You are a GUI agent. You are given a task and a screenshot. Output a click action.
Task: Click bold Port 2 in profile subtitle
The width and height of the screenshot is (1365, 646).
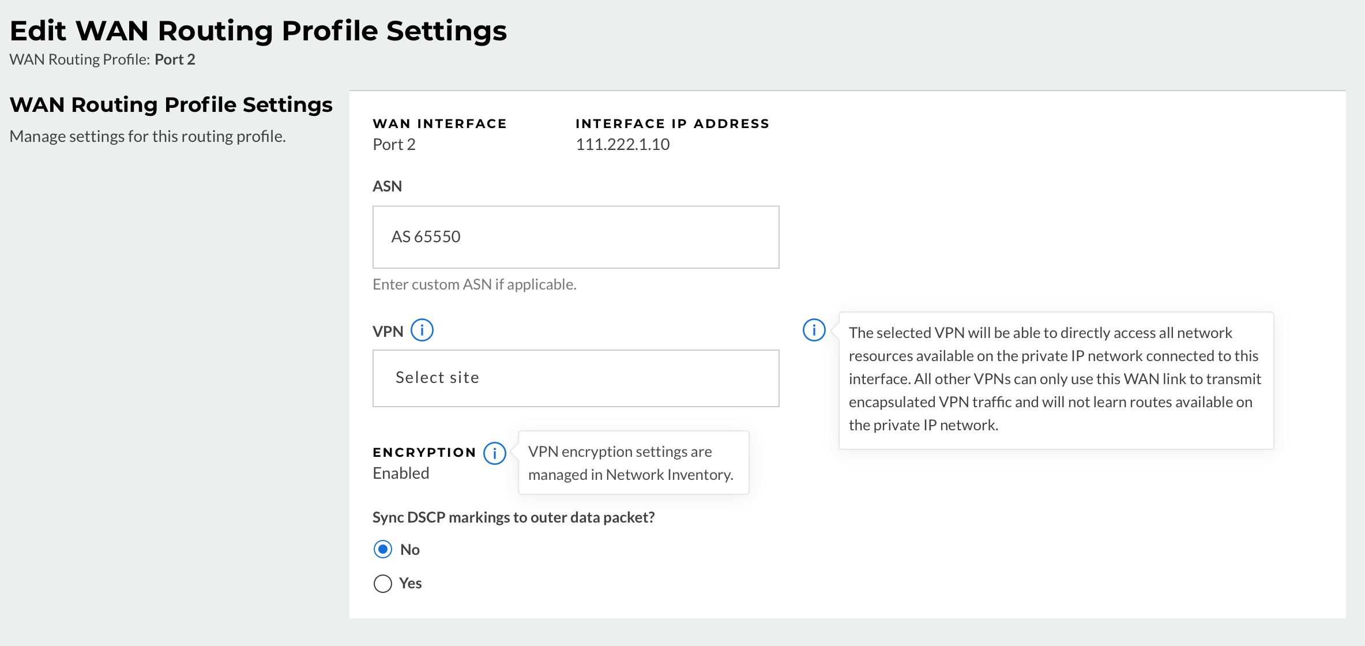(175, 59)
